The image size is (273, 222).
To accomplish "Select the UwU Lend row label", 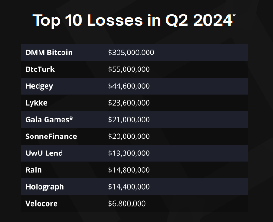I will [x=44, y=153].
